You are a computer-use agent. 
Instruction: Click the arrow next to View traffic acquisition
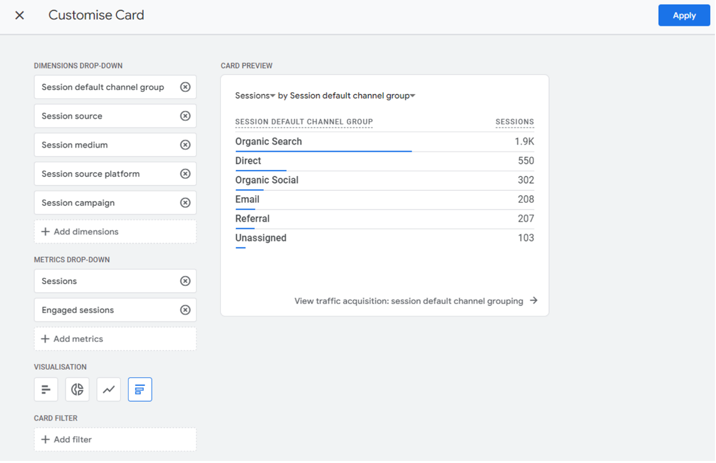point(534,301)
